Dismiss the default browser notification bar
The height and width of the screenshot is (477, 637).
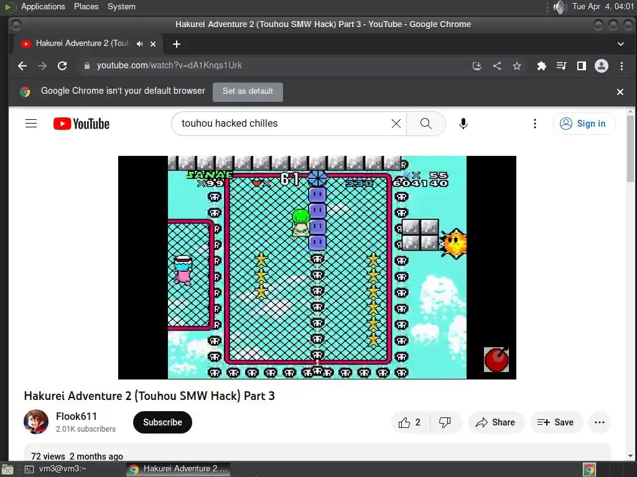620,92
